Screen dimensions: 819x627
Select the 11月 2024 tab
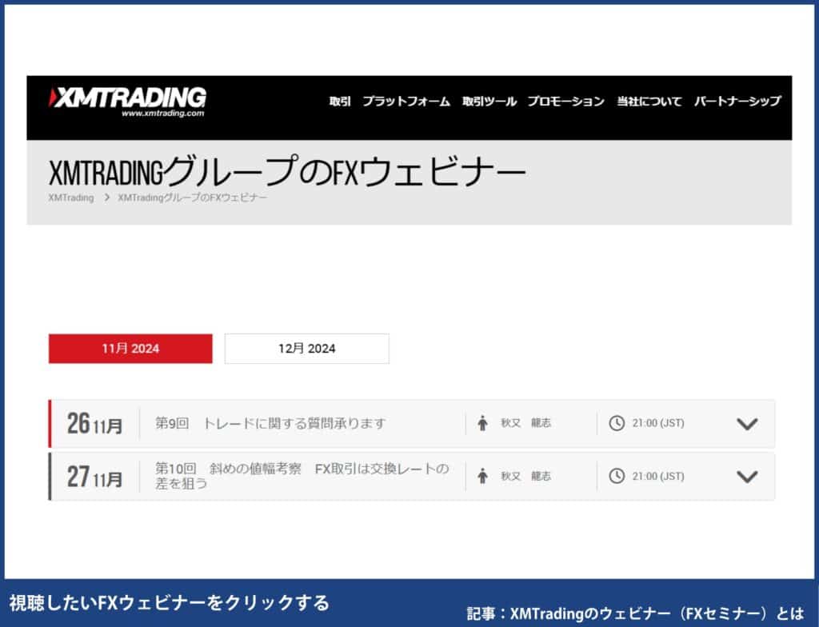(x=130, y=349)
